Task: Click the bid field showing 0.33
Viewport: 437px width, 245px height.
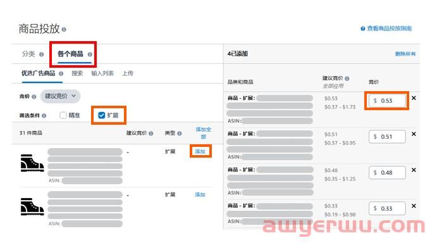Action: [387, 208]
